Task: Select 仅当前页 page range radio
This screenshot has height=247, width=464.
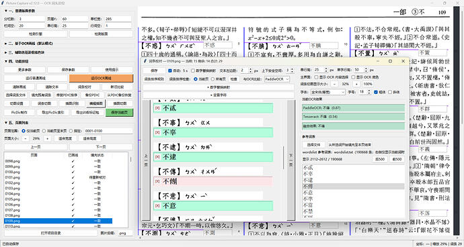Action: tap(24, 131)
